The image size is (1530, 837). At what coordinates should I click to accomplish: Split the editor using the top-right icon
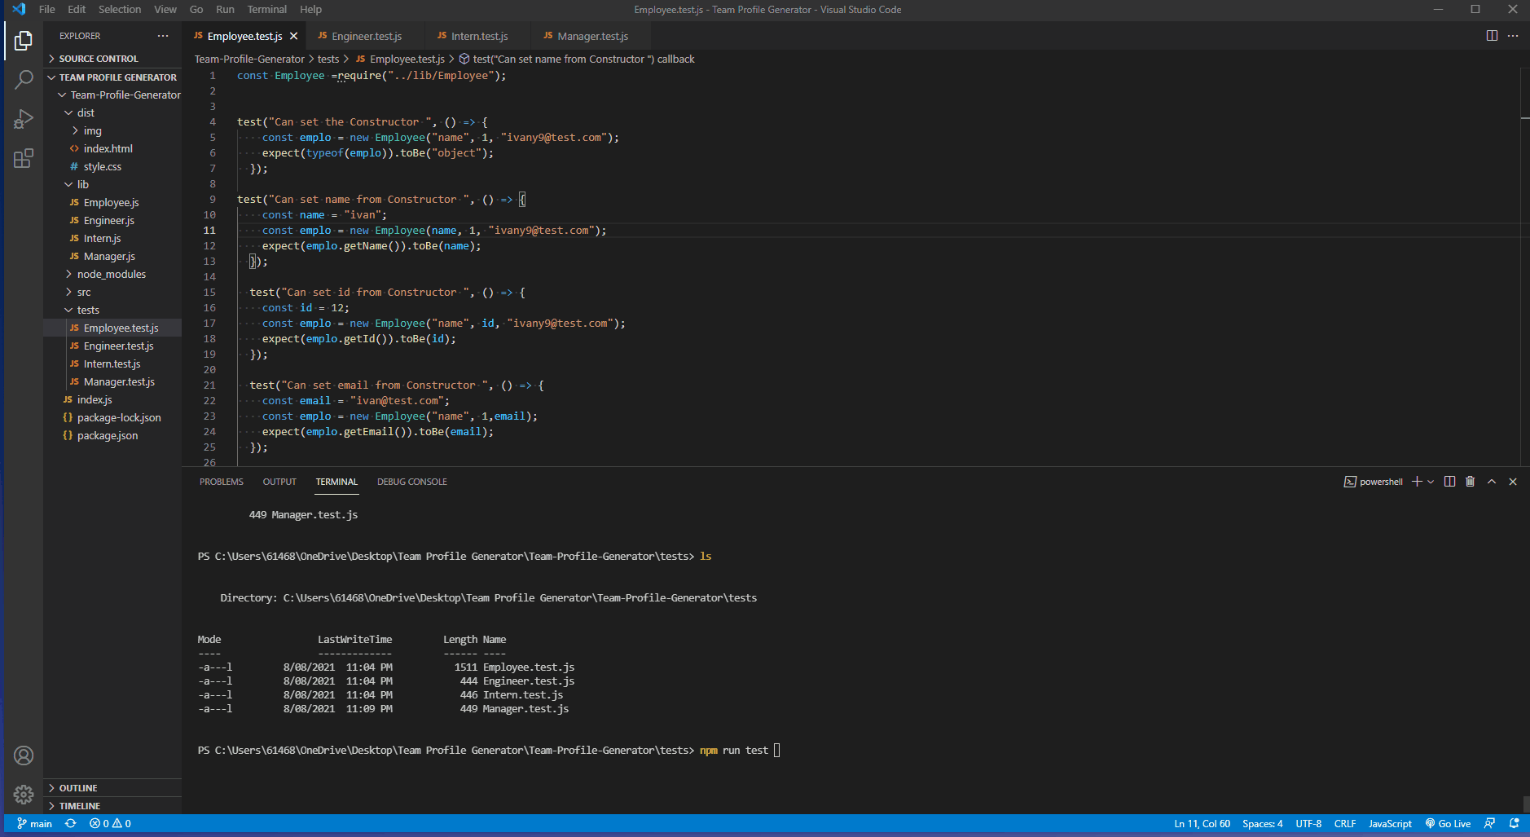coord(1492,36)
